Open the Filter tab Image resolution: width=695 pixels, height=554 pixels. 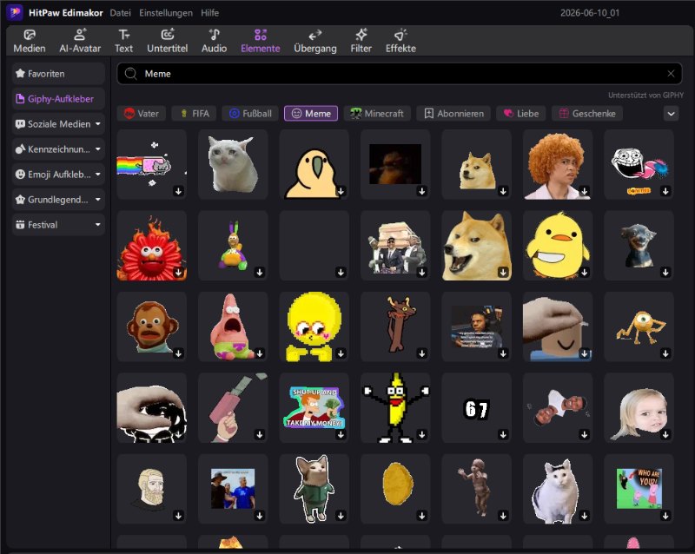coord(361,41)
